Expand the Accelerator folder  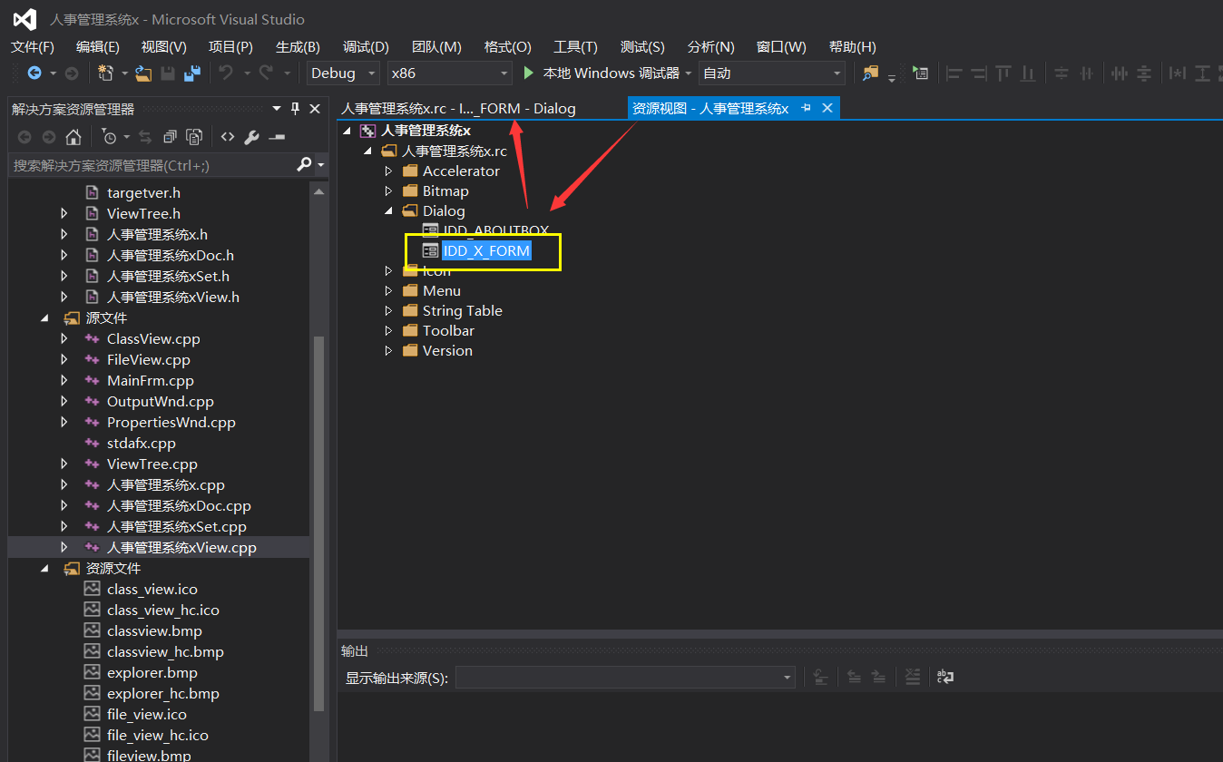389,171
